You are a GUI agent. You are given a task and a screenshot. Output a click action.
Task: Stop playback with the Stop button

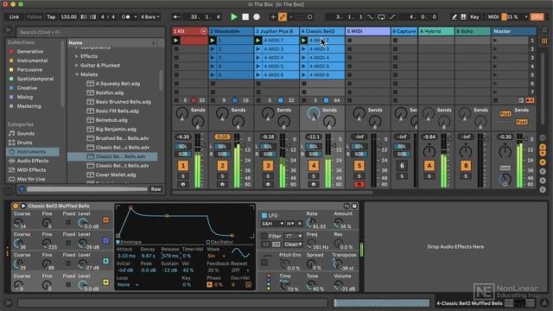click(x=245, y=16)
